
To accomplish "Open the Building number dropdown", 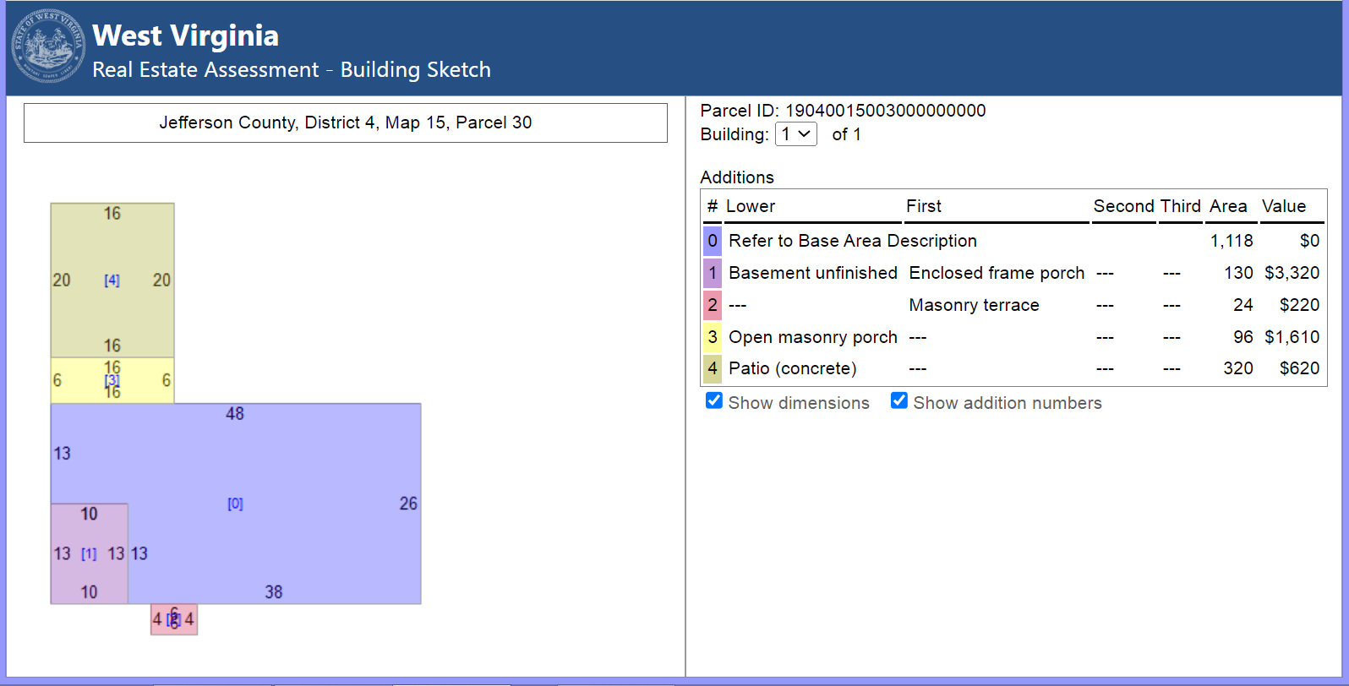I will tap(795, 134).
